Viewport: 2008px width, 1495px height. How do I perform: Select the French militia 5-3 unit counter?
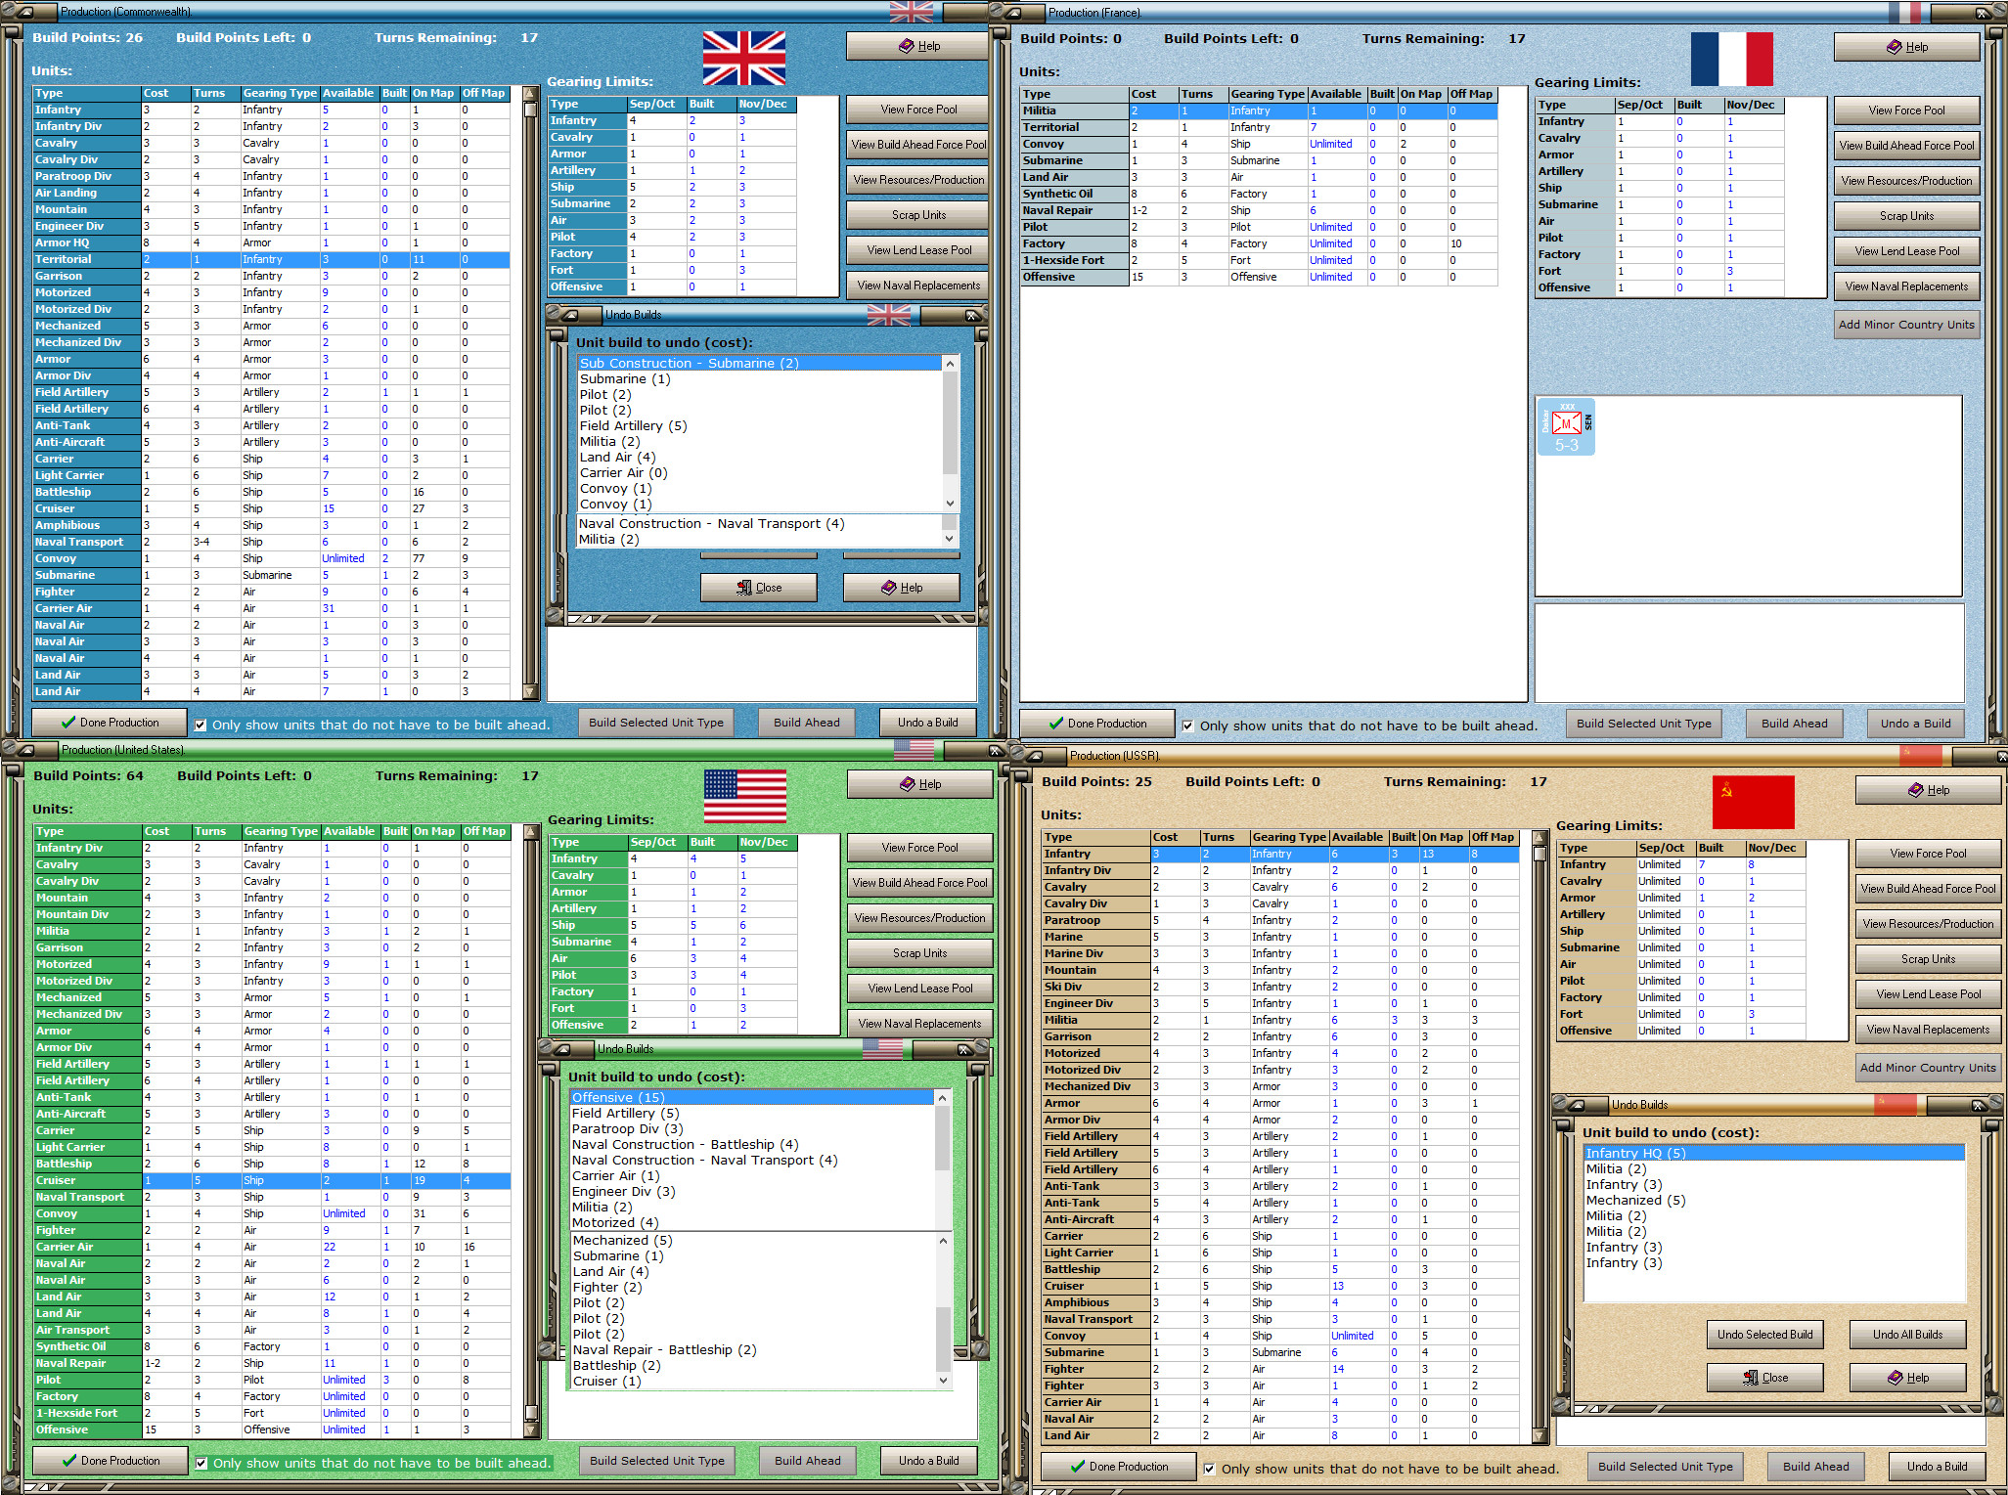(x=1566, y=426)
